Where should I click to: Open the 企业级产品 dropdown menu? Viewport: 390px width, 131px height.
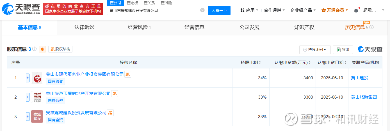click(x=303, y=10)
